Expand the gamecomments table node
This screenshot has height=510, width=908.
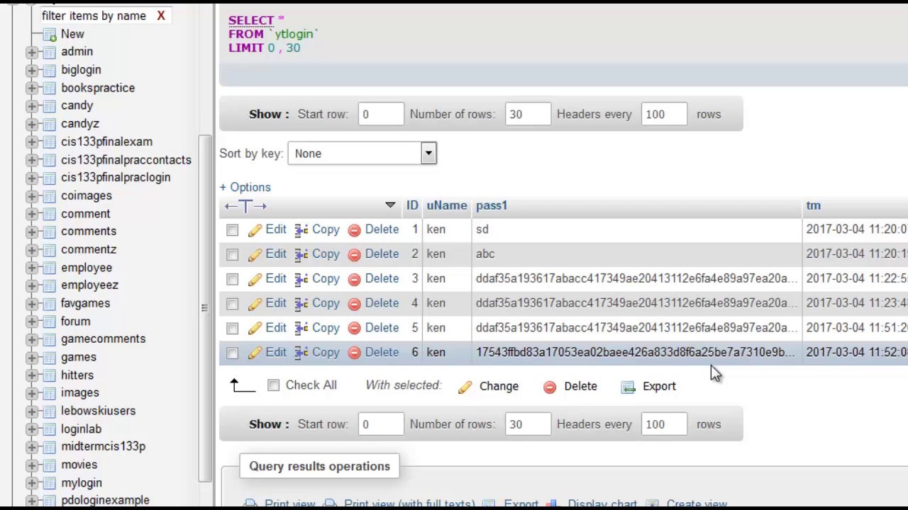pos(32,339)
